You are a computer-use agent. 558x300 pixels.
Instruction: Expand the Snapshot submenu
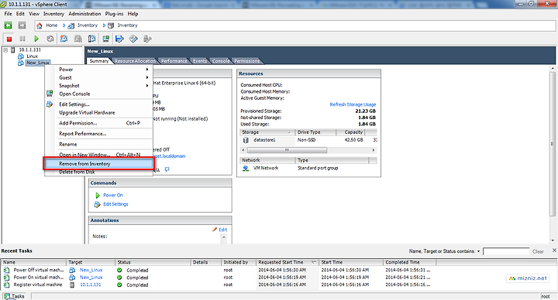147,86
